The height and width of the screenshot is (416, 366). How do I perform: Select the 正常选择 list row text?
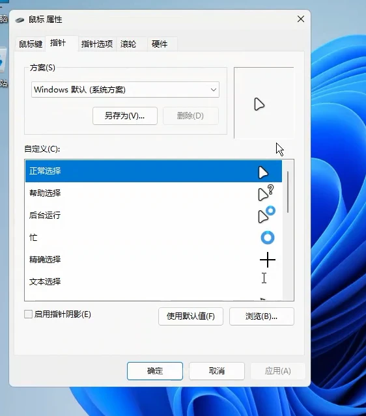click(45, 171)
